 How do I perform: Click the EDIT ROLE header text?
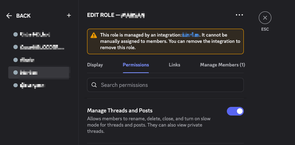tap(101, 15)
